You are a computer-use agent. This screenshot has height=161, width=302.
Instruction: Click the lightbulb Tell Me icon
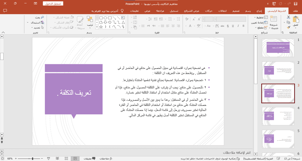[x=122, y=11]
